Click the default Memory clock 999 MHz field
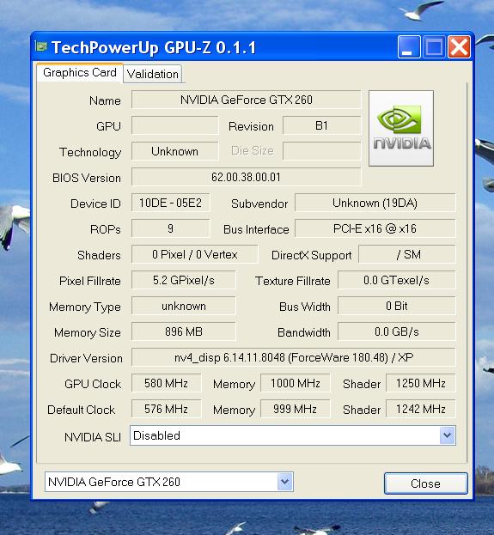This screenshot has width=494, height=535. coord(296,409)
